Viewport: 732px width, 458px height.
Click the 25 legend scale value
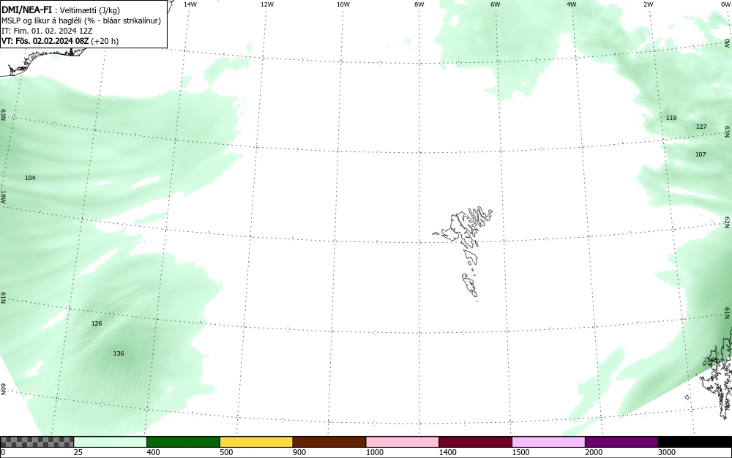coord(78,452)
